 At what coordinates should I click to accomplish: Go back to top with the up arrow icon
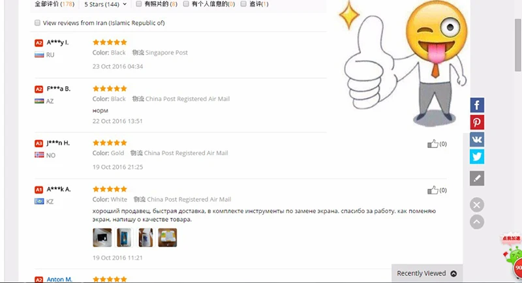[477, 222]
